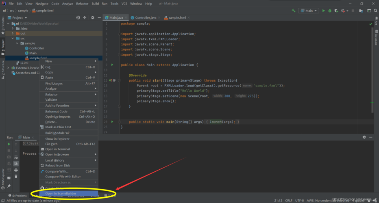Open Run panel settings gear

pyautogui.click(x=364, y=137)
